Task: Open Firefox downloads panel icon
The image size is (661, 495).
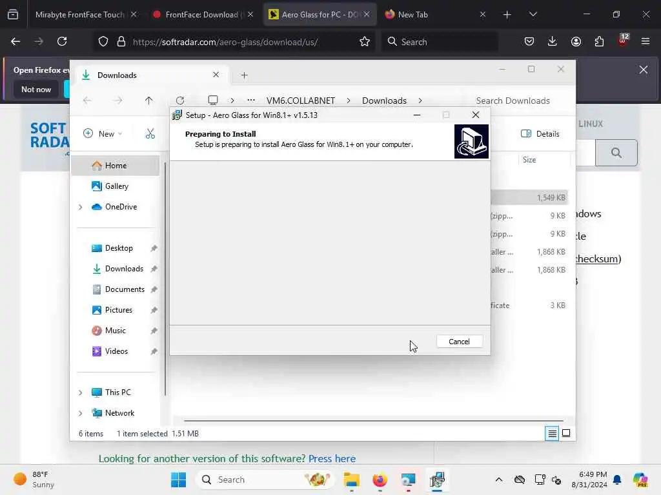Action: pyautogui.click(x=553, y=41)
